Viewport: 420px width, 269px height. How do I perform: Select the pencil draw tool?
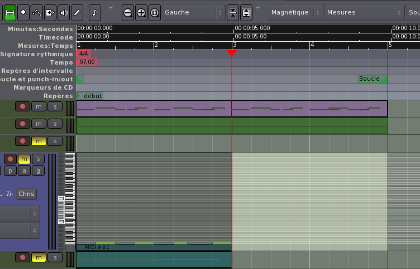coord(77,12)
